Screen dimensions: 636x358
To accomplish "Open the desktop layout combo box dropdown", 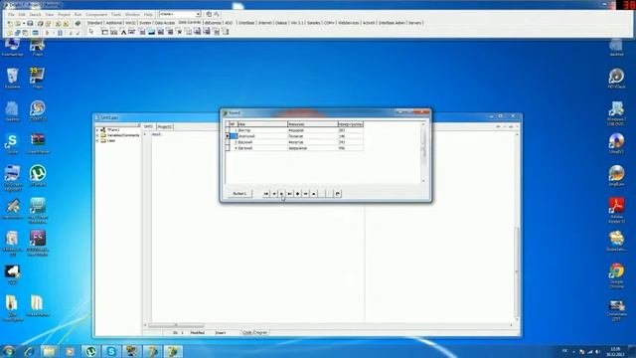I will point(198,14).
